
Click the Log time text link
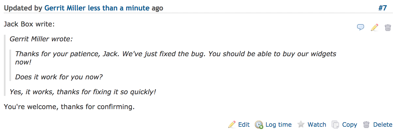point(278,125)
